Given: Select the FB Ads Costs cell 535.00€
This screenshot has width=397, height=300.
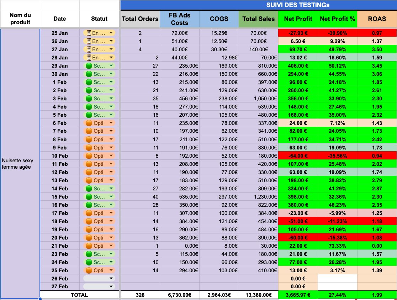Looking at the screenshot, I should pos(180,197).
